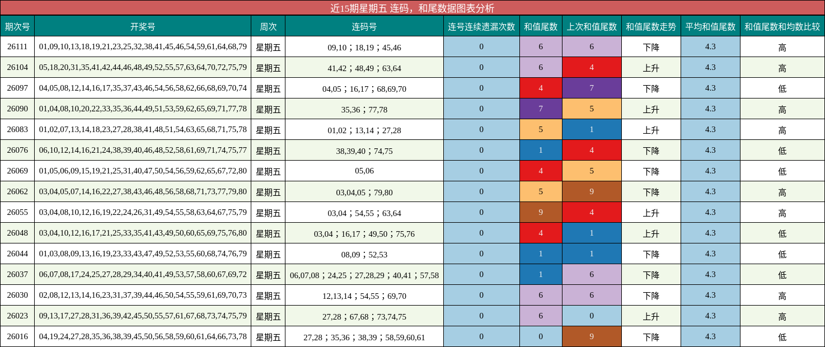825x347 pixels.
Task: Select period number 26069
Action: (17, 171)
